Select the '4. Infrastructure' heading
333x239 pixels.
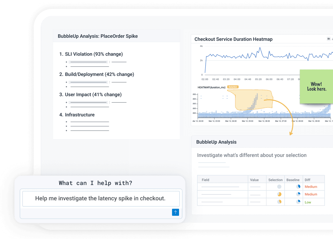(77, 115)
